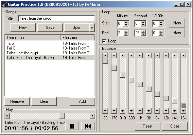The image size is (193, 135).
Task: Sort by the Filename column header
Action: pos(77,38)
